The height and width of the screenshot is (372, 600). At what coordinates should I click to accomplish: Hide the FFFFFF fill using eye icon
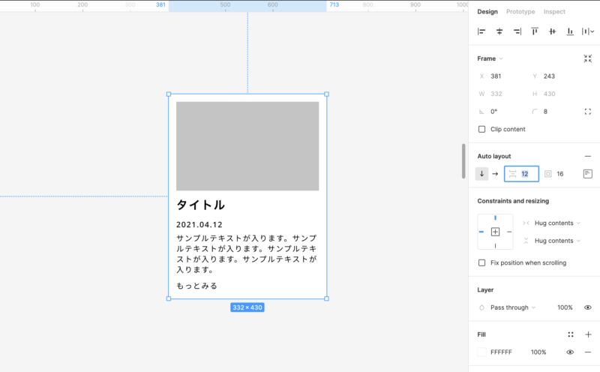(x=570, y=352)
